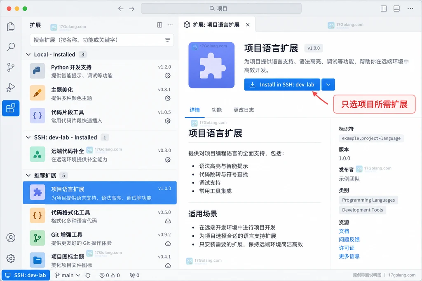Switch to the 详情 tab

click(195, 110)
